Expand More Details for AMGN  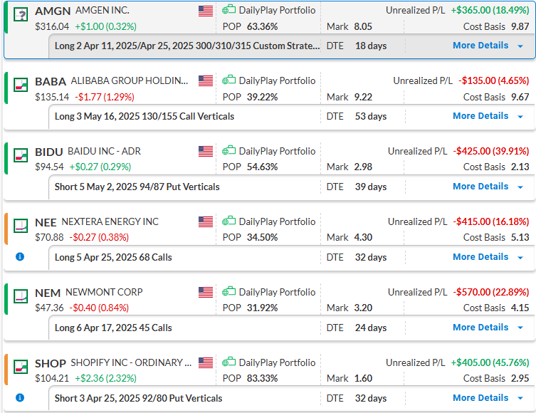tap(488, 46)
